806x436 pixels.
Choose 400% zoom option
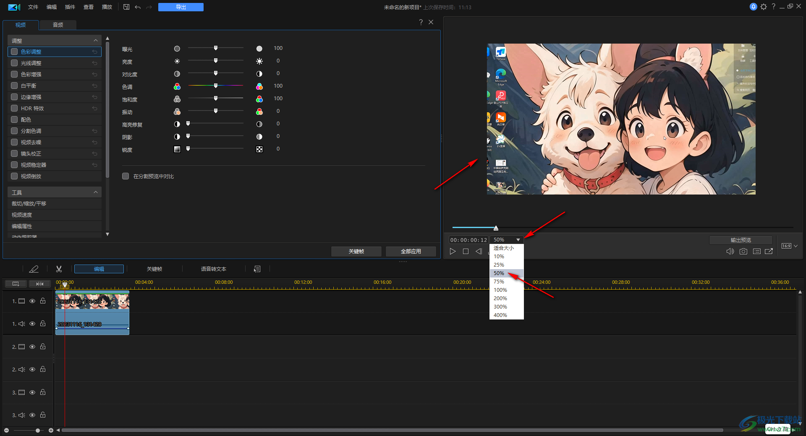pos(507,315)
